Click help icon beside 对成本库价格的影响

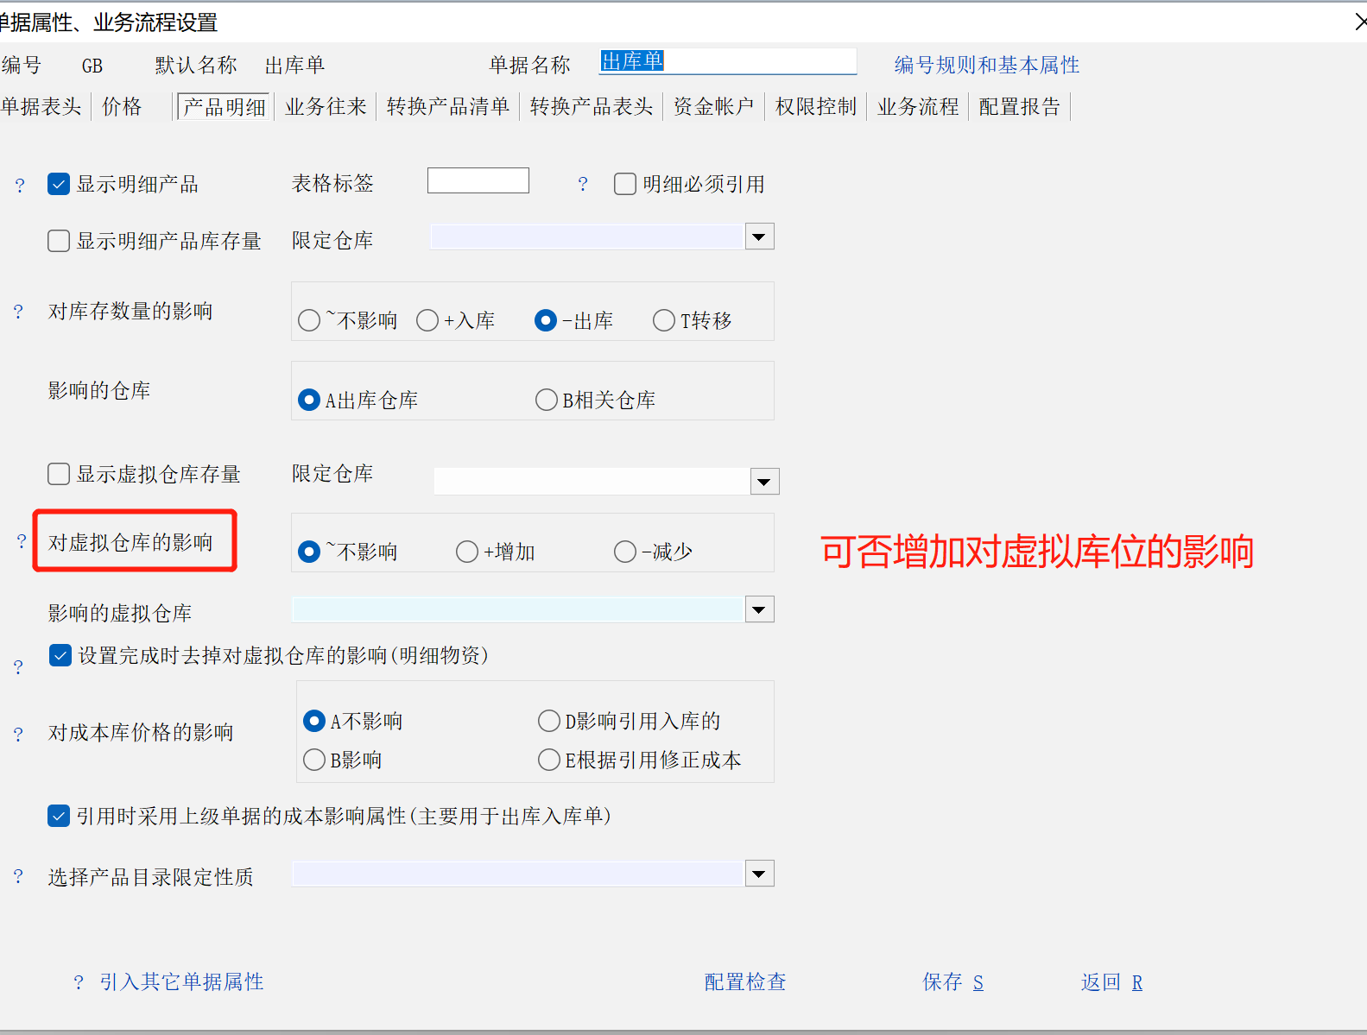(x=18, y=734)
